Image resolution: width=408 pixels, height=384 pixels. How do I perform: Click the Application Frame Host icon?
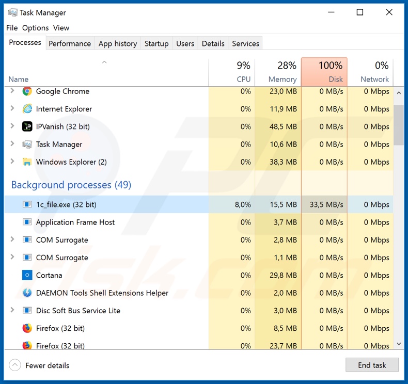coord(27,222)
